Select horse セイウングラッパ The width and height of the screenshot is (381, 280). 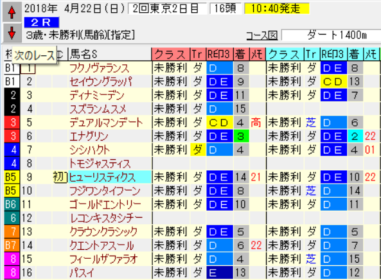pyautogui.click(x=101, y=82)
